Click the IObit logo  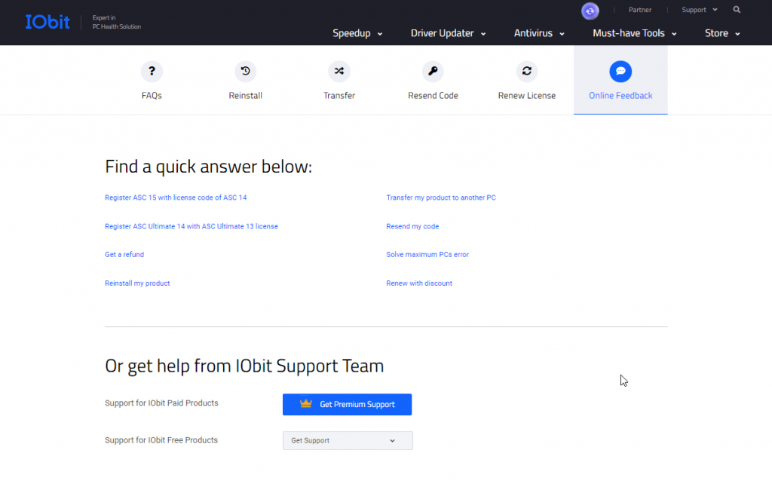click(x=47, y=22)
